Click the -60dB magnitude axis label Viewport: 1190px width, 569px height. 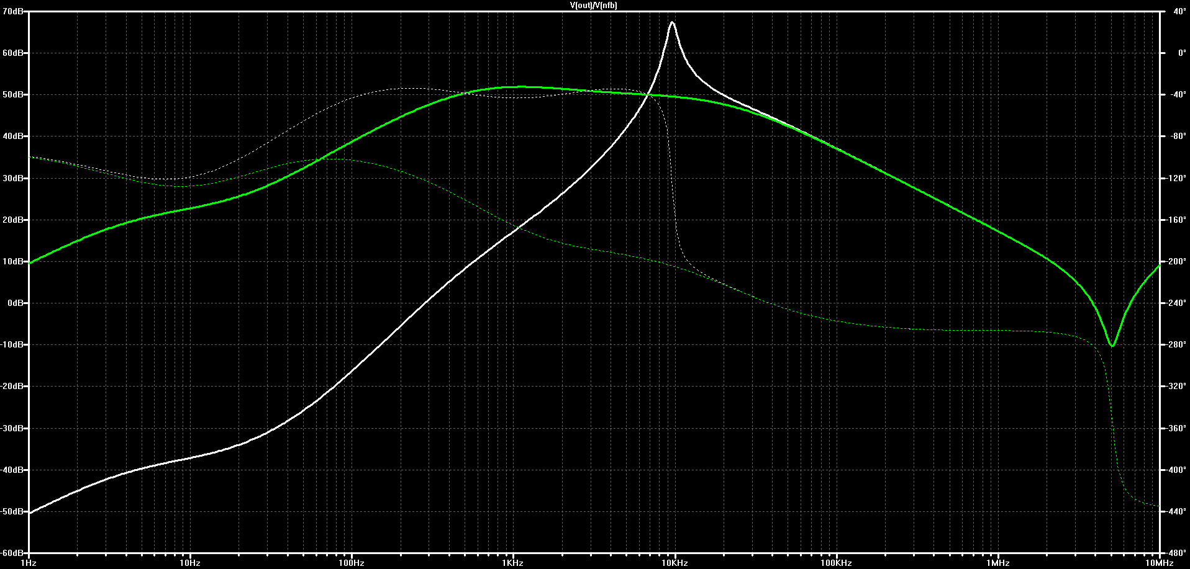[12, 552]
